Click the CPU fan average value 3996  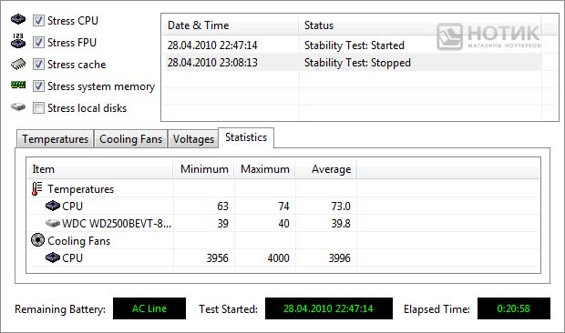coord(339,257)
